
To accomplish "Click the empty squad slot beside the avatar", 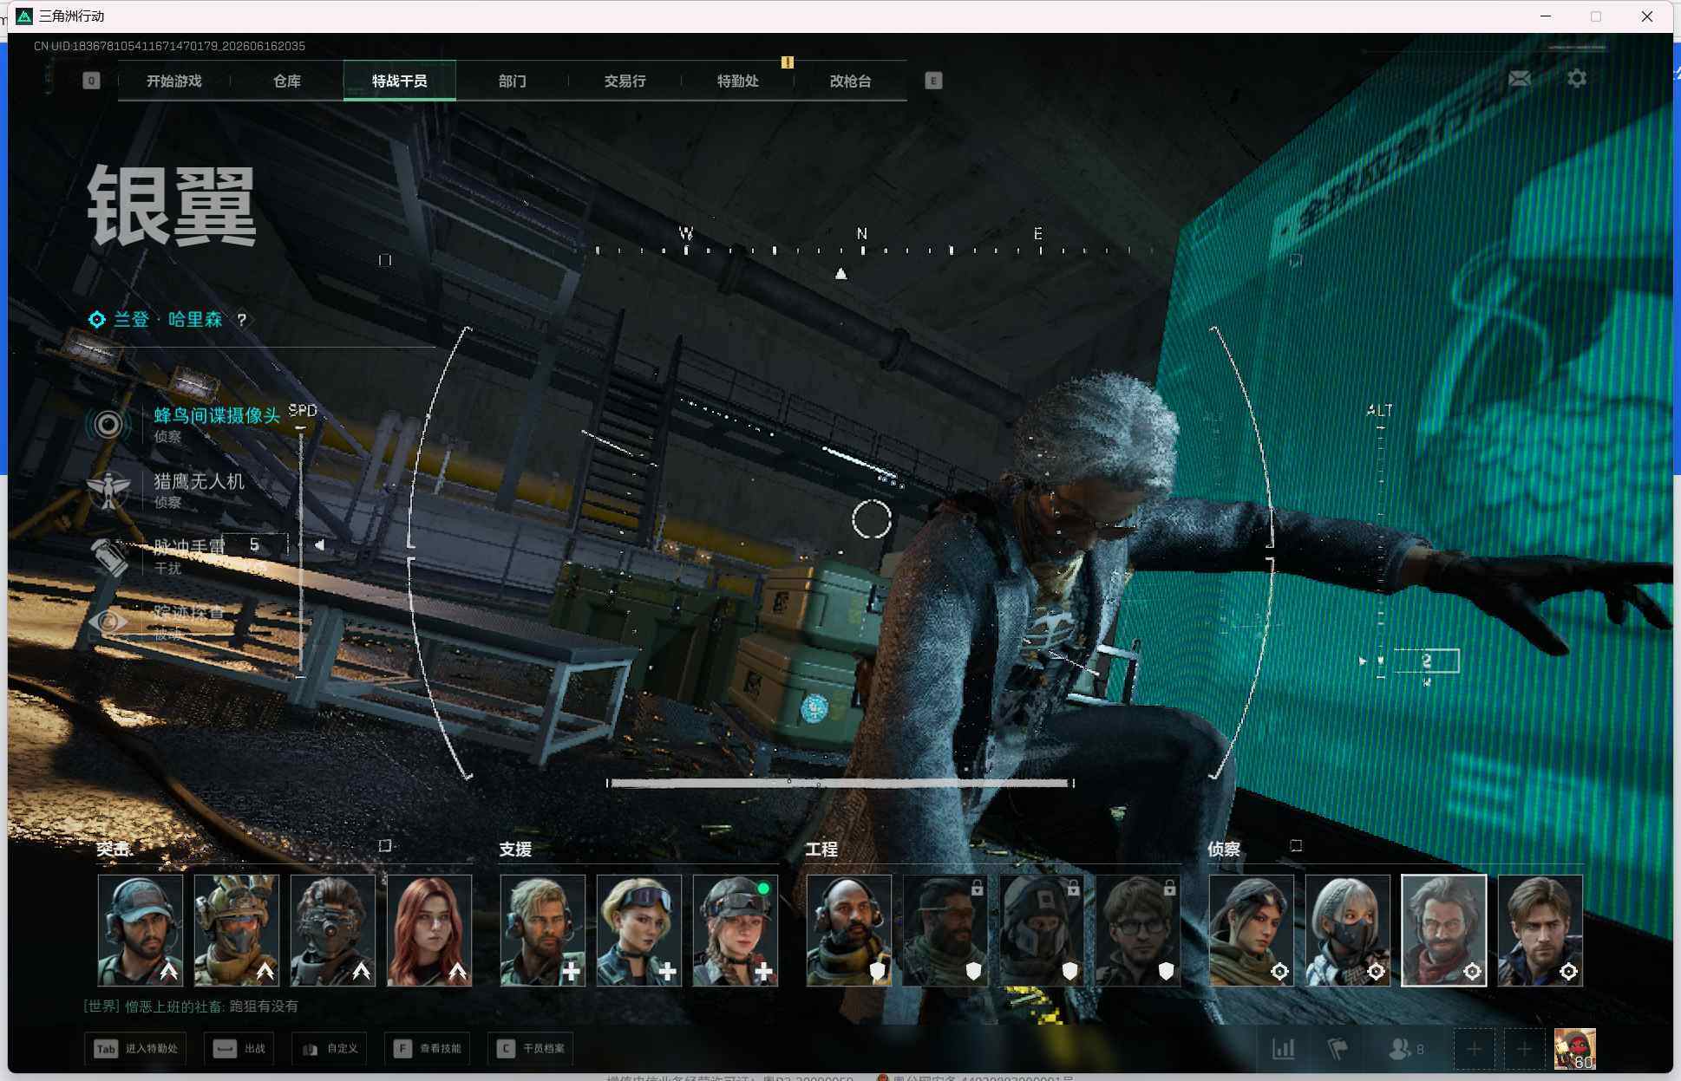I will pyautogui.click(x=1525, y=1049).
